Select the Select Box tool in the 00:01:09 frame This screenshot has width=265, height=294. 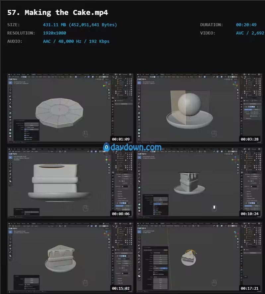(x=10, y=83)
